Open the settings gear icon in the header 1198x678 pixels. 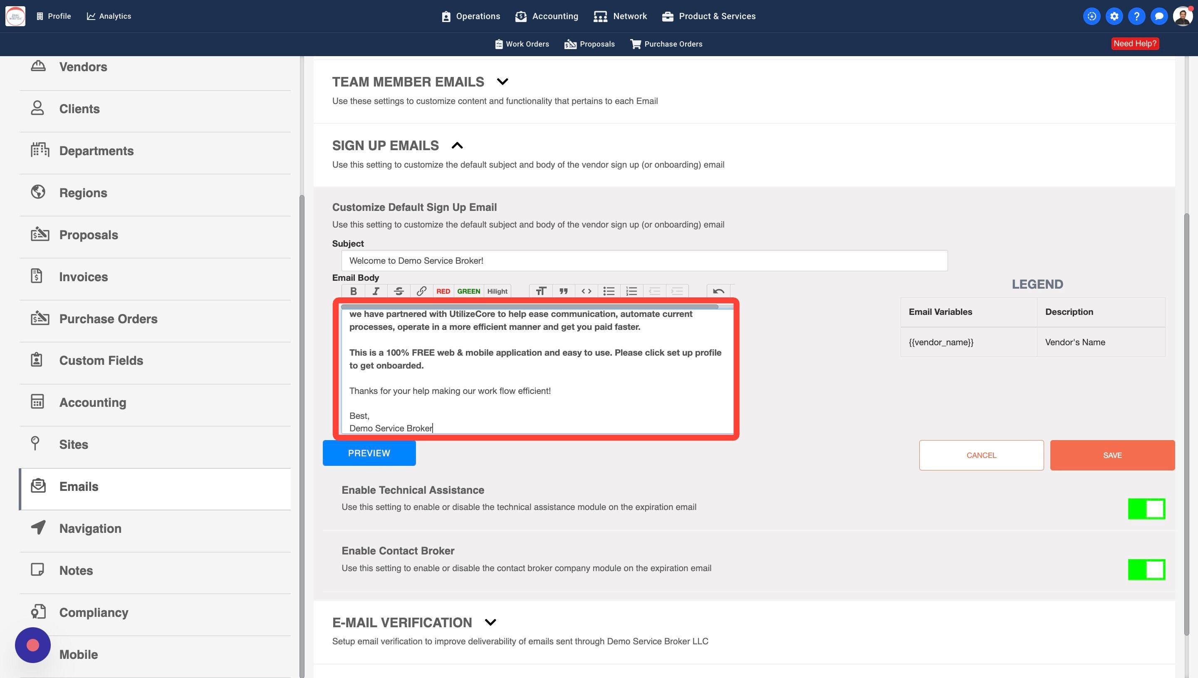pos(1114,16)
